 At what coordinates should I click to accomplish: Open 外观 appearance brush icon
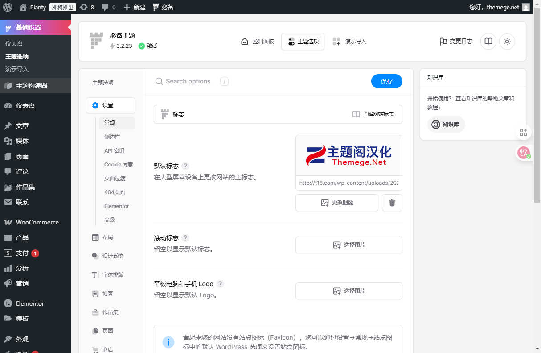pyautogui.click(x=8, y=339)
